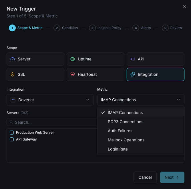
Task: Collapse the IMAP Connections metric dropdown
Action: (x=141, y=100)
